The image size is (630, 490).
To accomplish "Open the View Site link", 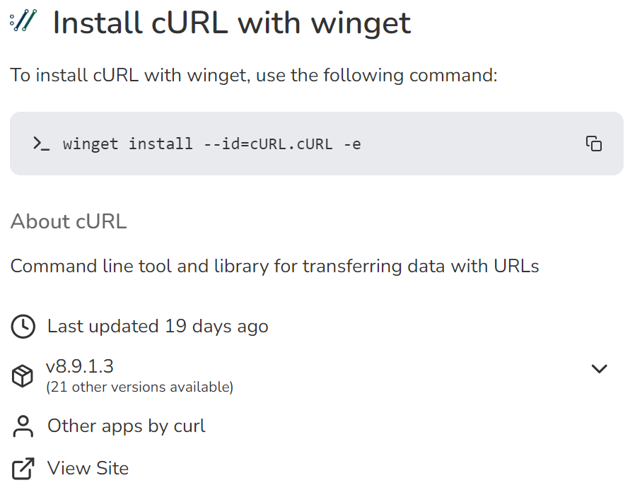I will (88, 468).
